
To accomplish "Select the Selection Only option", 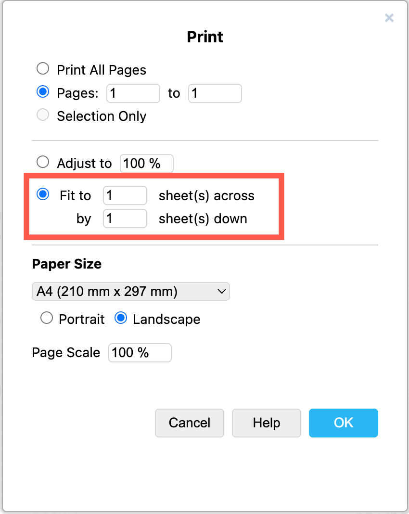I will (42, 115).
